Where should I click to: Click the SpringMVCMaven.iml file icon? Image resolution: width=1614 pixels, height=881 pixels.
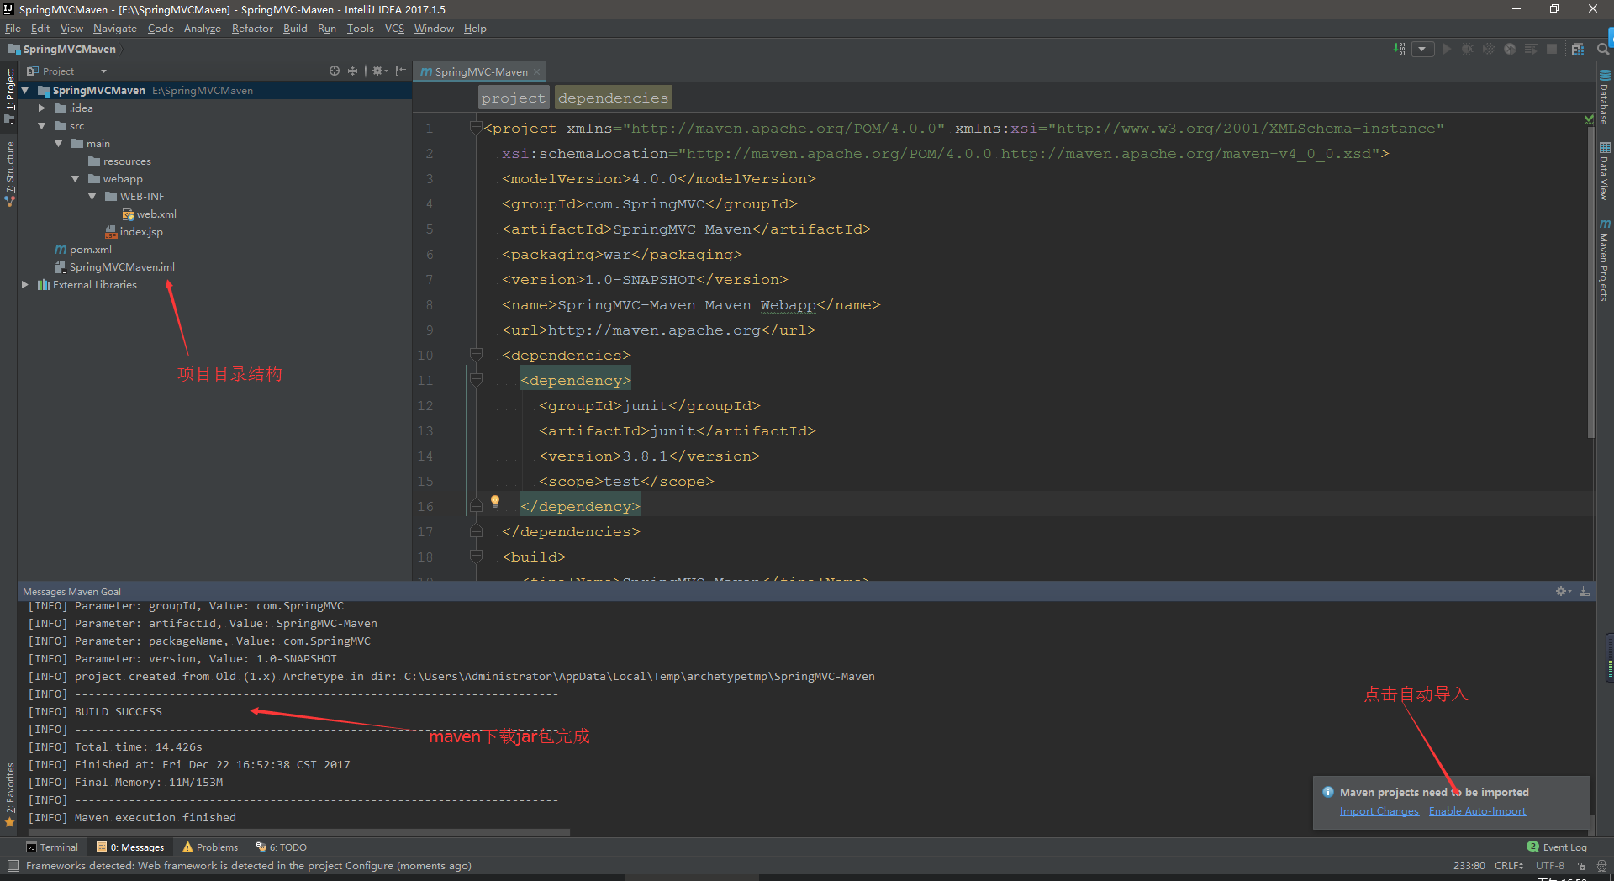(x=61, y=267)
